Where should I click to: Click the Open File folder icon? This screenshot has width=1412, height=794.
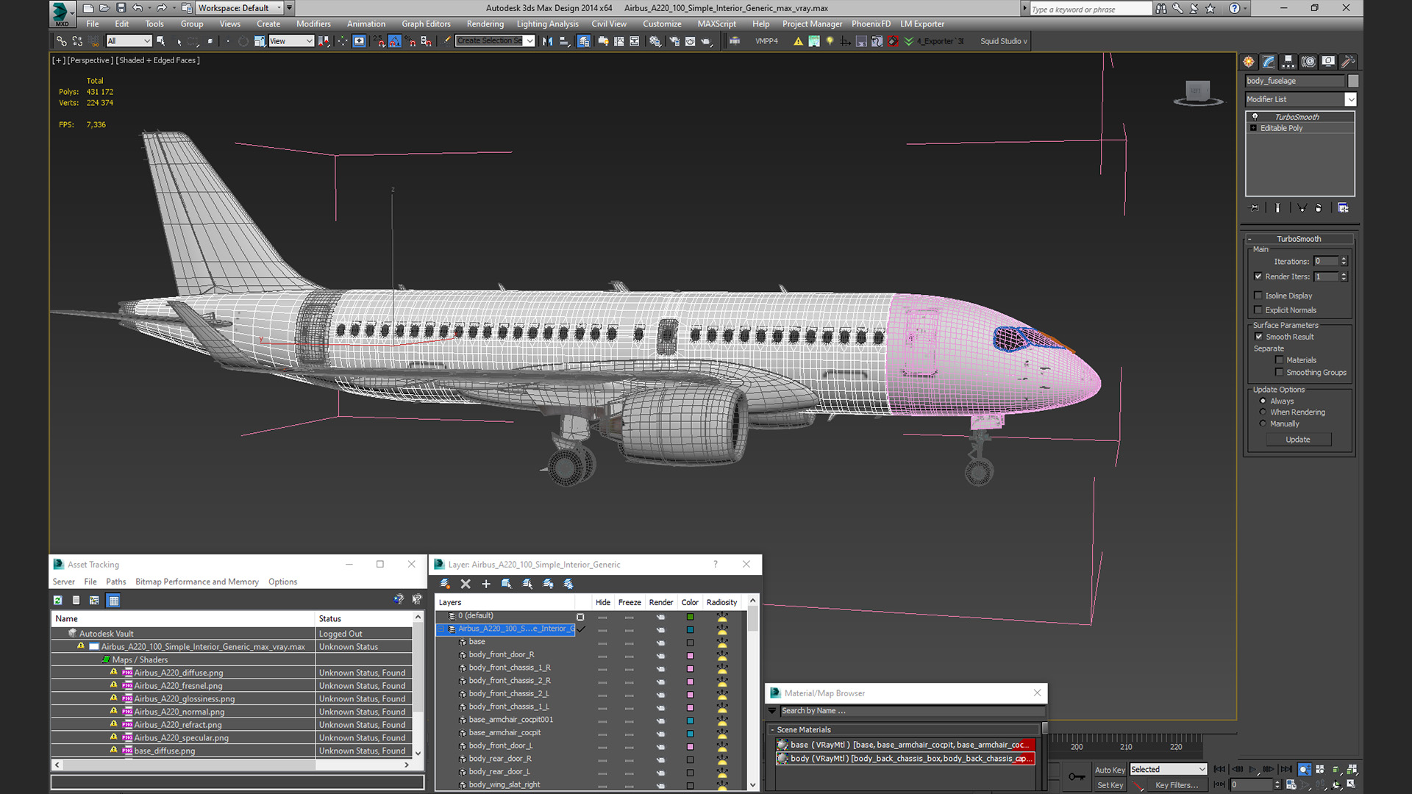[x=104, y=8]
